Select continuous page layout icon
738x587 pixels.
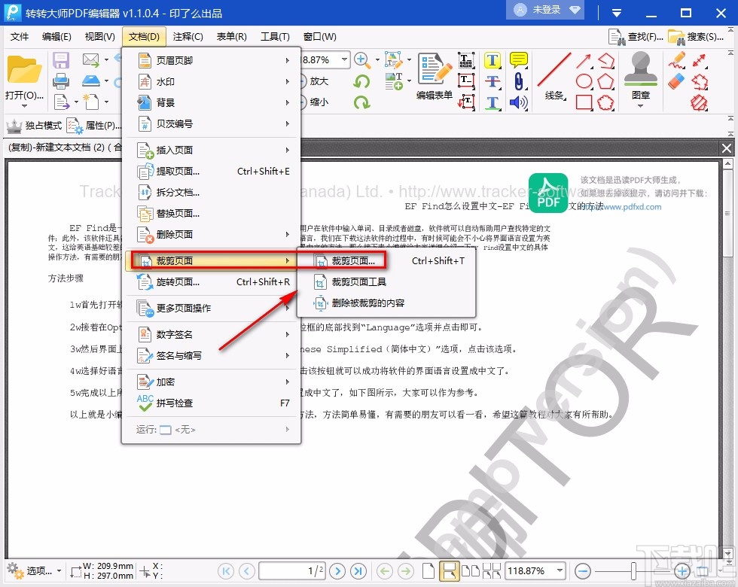click(449, 571)
